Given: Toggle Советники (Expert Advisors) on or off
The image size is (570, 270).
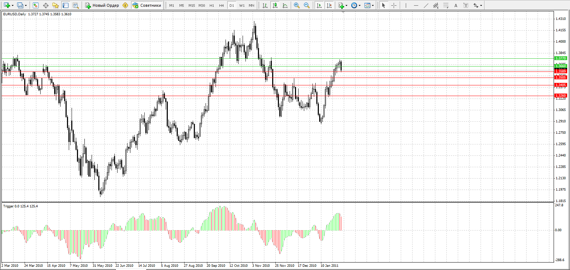Looking at the screenshot, I should pyautogui.click(x=147, y=5).
